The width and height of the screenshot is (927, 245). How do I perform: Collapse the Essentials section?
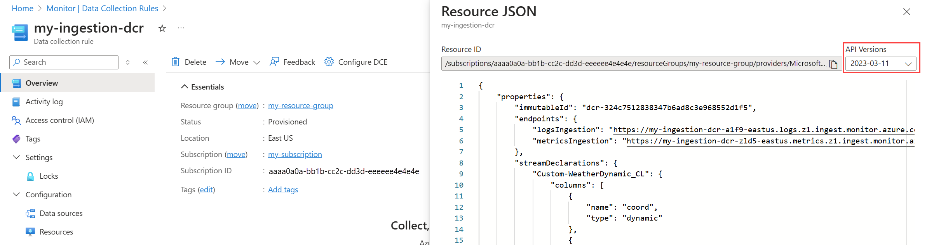click(185, 87)
